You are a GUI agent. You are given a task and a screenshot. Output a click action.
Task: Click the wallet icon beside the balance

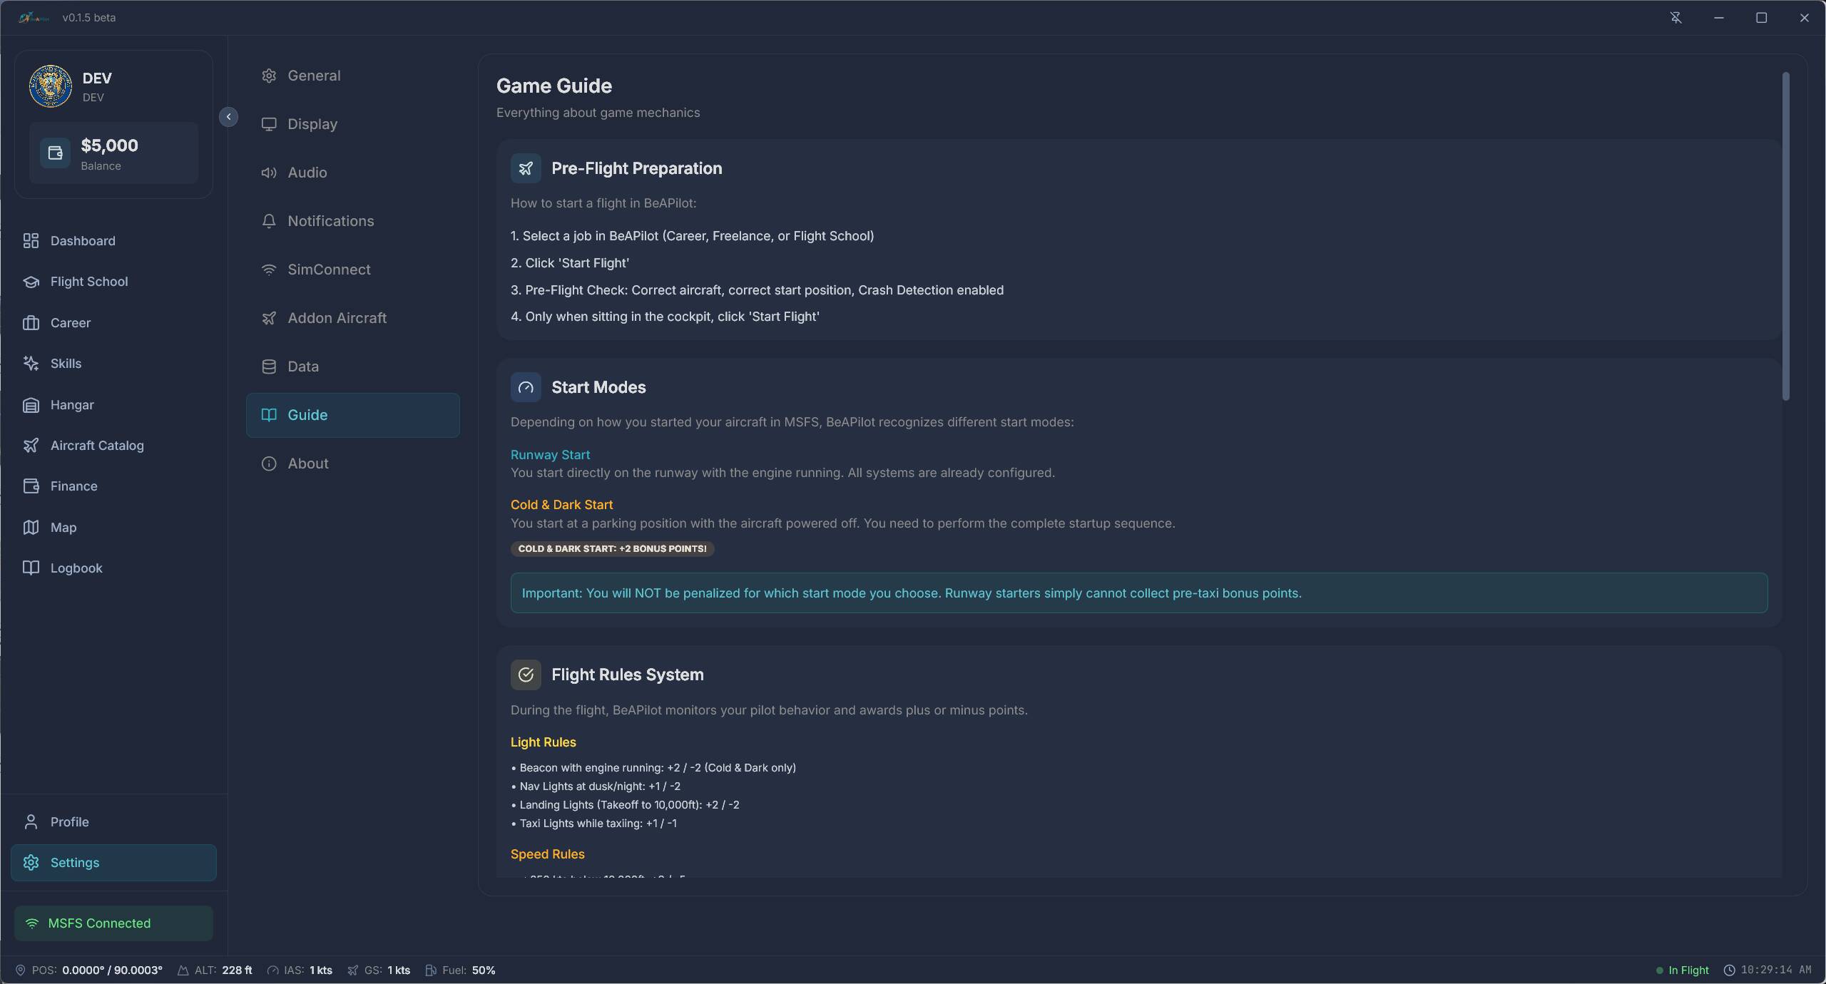pos(55,153)
